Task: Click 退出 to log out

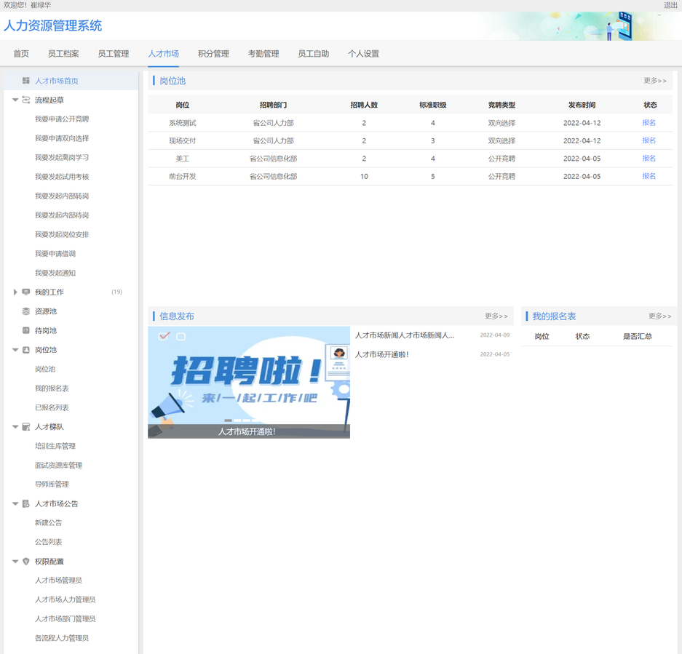Action: pos(670,5)
